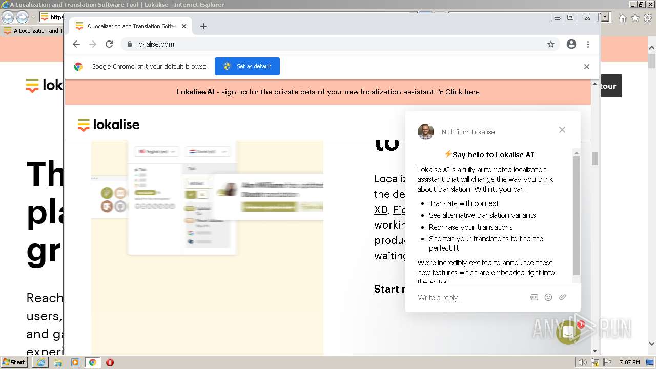This screenshot has height=369, width=656.
Task: Click the 'Write a reply…' chat field
Action: click(x=469, y=298)
